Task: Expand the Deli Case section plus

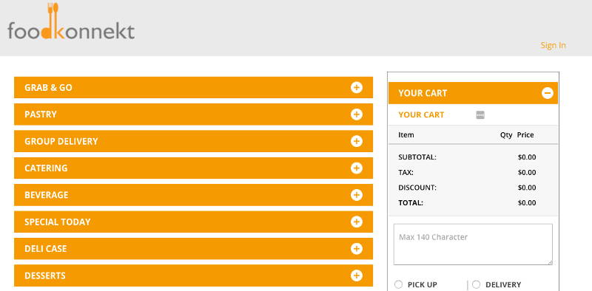Action: (357, 249)
